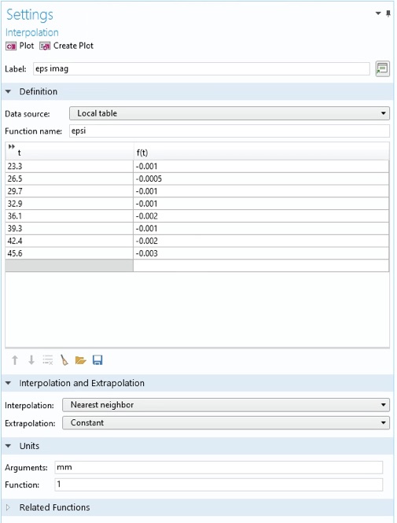This screenshot has width=397, height=523.
Task: Collapse the Definition section
Action: (x=9, y=91)
